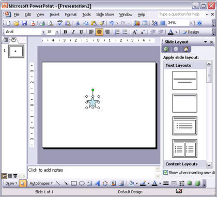The height and width of the screenshot is (197, 217).
Task: Open the File menu
Action: pyautogui.click(x=17, y=14)
